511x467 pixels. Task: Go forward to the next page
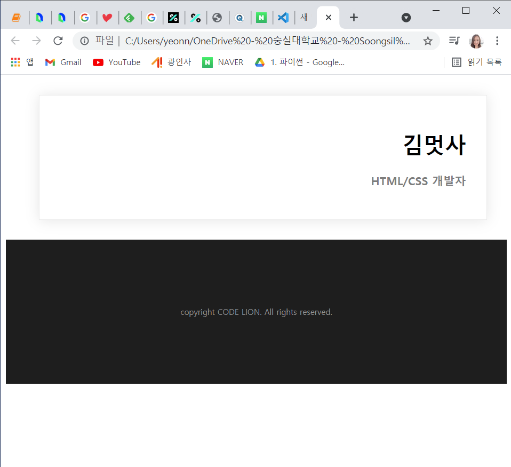click(x=36, y=41)
